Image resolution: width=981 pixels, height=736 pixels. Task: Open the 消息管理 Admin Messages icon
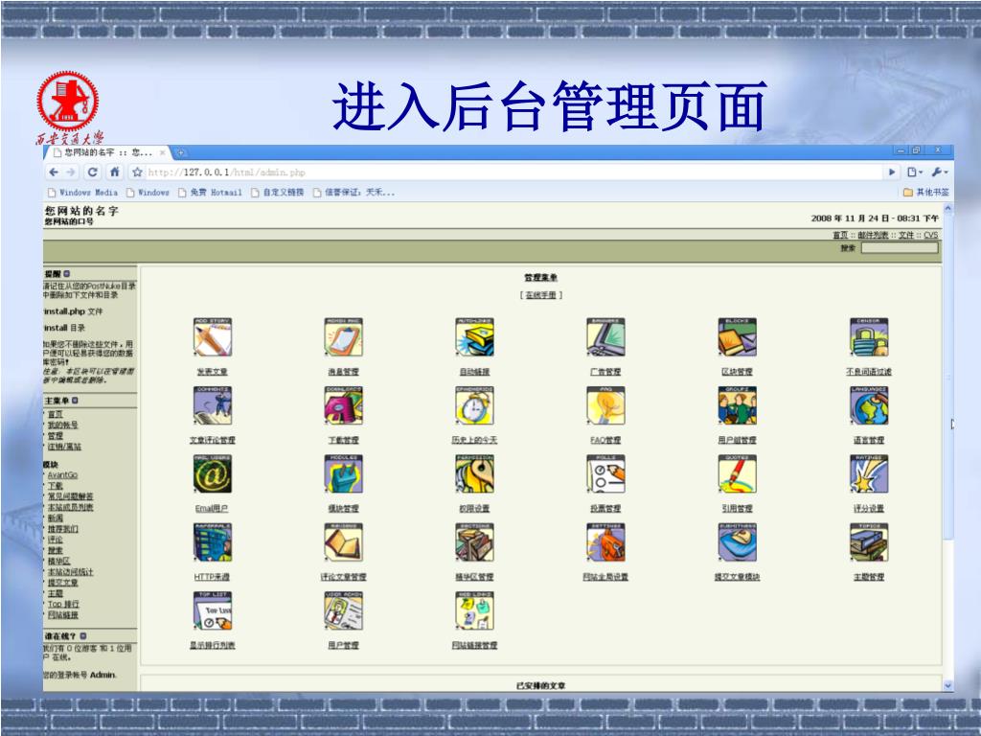point(344,336)
